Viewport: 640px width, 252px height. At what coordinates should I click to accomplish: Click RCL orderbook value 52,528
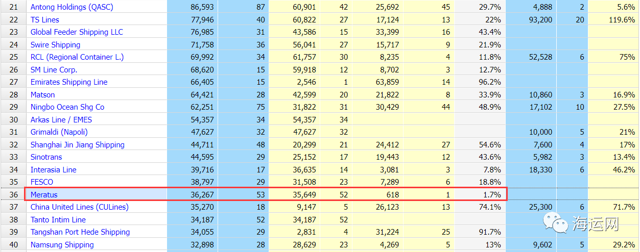click(540, 57)
